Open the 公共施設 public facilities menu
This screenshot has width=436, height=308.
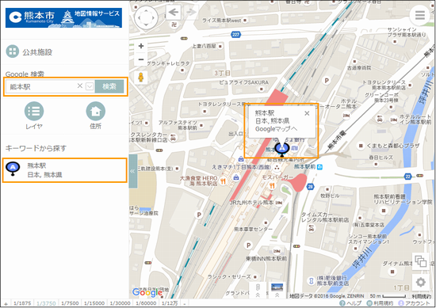[x=29, y=51]
